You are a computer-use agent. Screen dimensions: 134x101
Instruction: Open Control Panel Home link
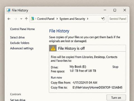point(22,29)
